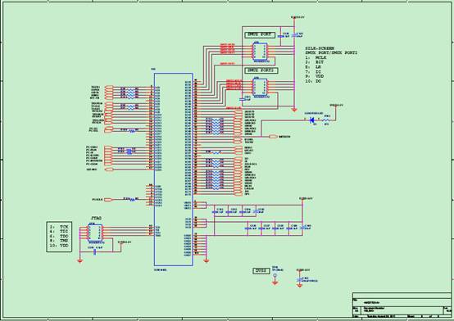The image size is (454, 321).
Task: Click the "10: DO" pin legend line
Action: (313, 81)
